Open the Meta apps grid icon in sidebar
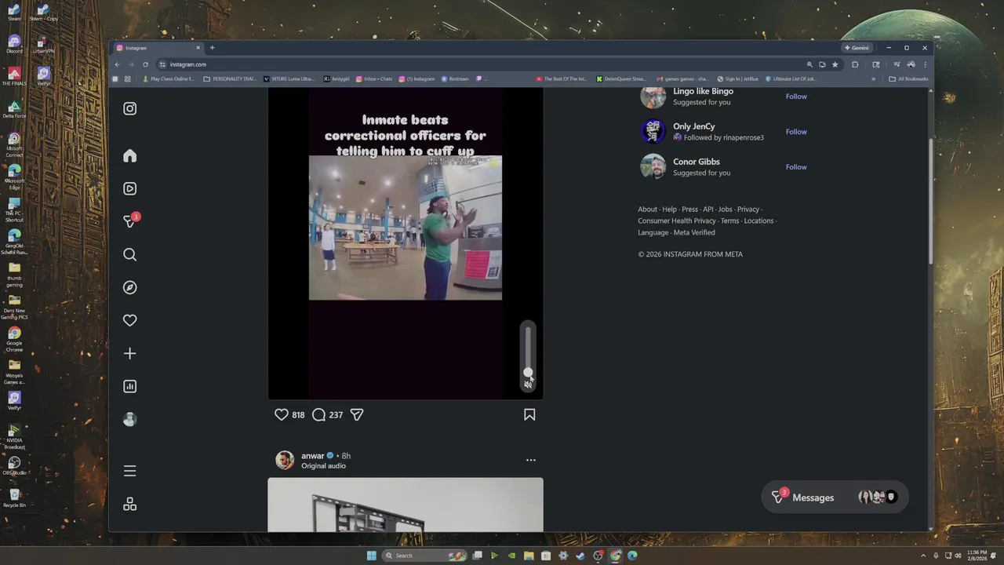The image size is (1004, 565). 130,504
